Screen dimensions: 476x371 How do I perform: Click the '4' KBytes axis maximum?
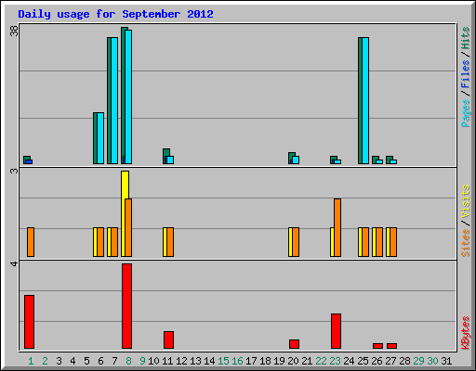point(14,263)
